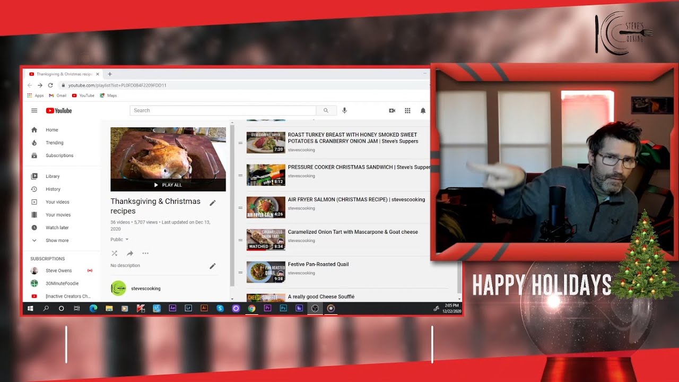The height and width of the screenshot is (382, 679).
Task: Edit the playlist description pencil icon
Action: point(213,266)
